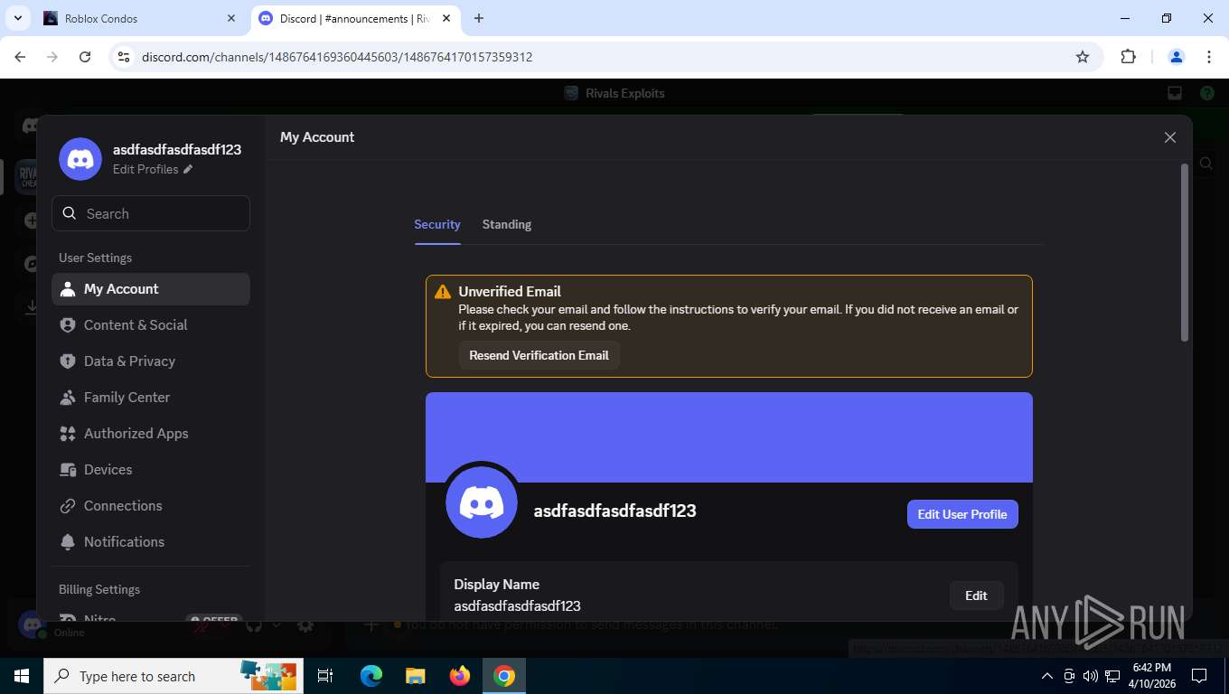Click the Devices monitor icon
Image resolution: width=1229 pixels, height=694 pixels.
[68, 470]
